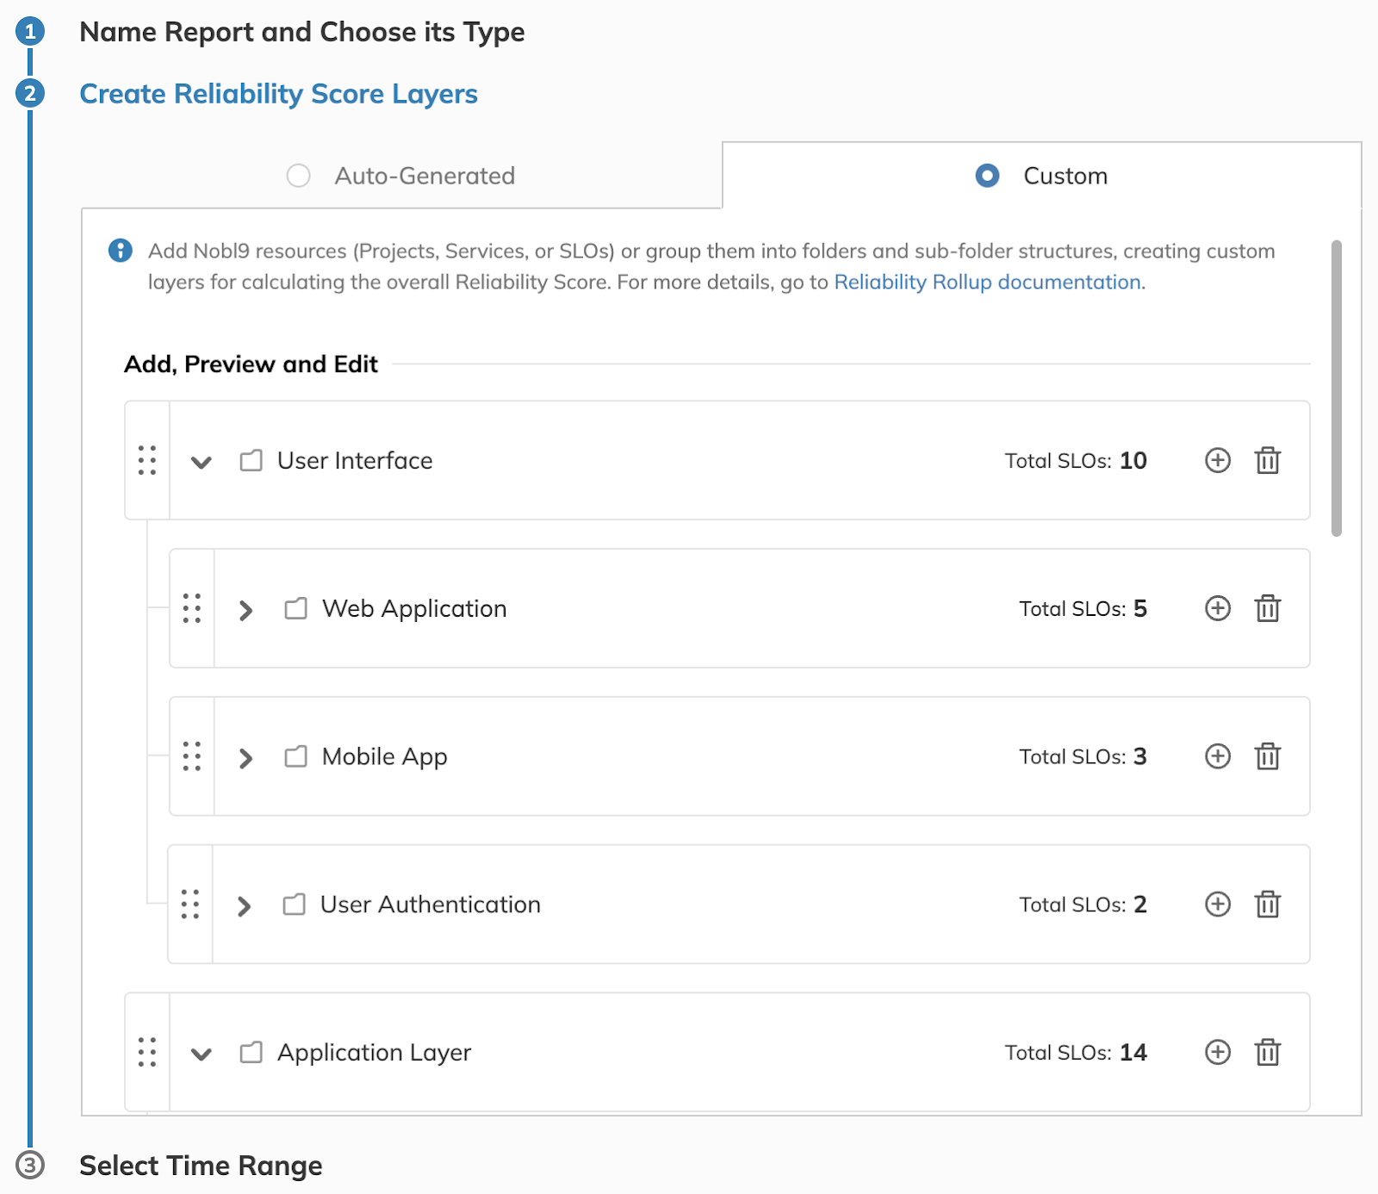This screenshot has width=1378, height=1194.
Task: Click the drag handle of Web Application row
Action: [191, 608]
